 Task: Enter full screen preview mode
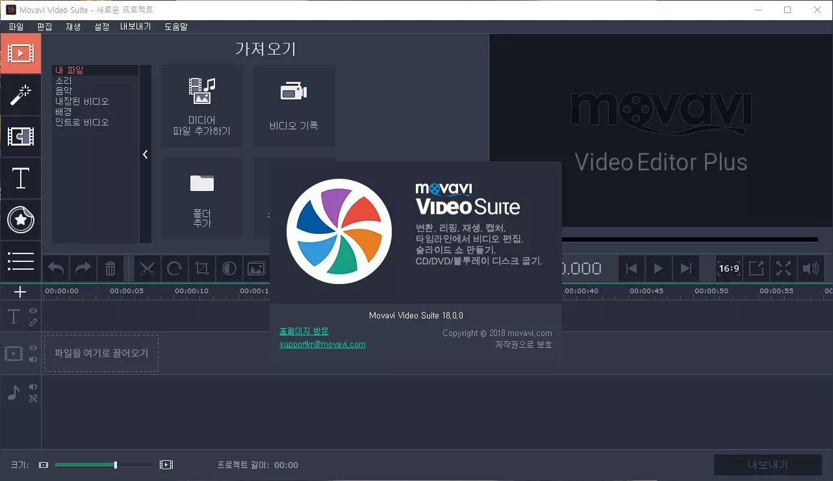(x=784, y=268)
